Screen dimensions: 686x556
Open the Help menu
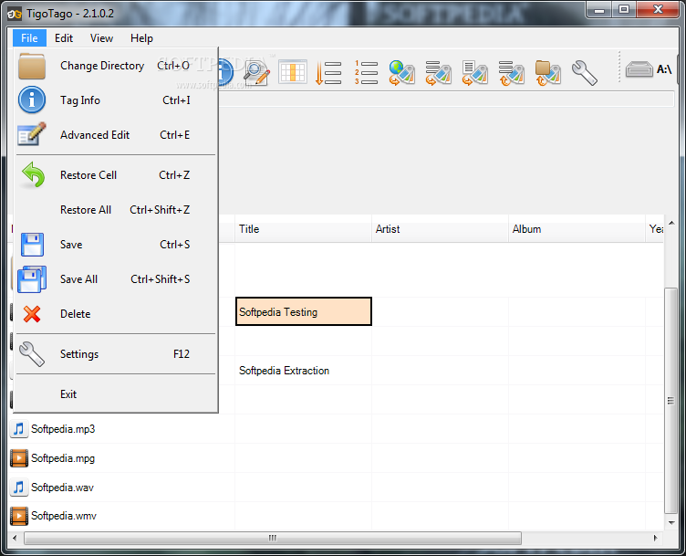(x=141, y=38)
